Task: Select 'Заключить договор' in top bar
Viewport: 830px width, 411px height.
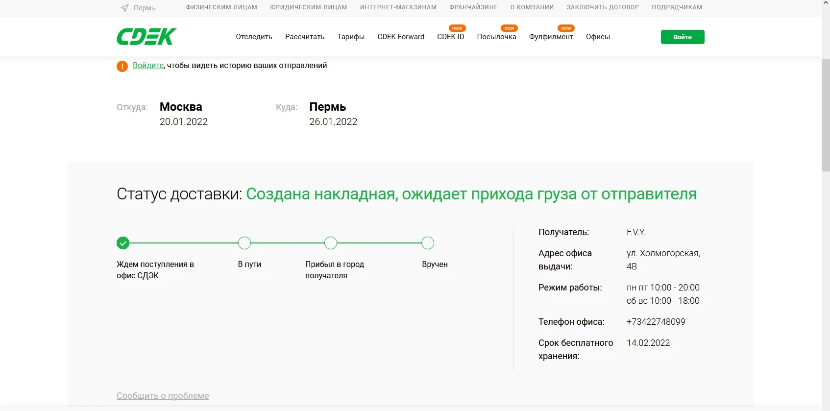Action: click(x=603, y=7)
